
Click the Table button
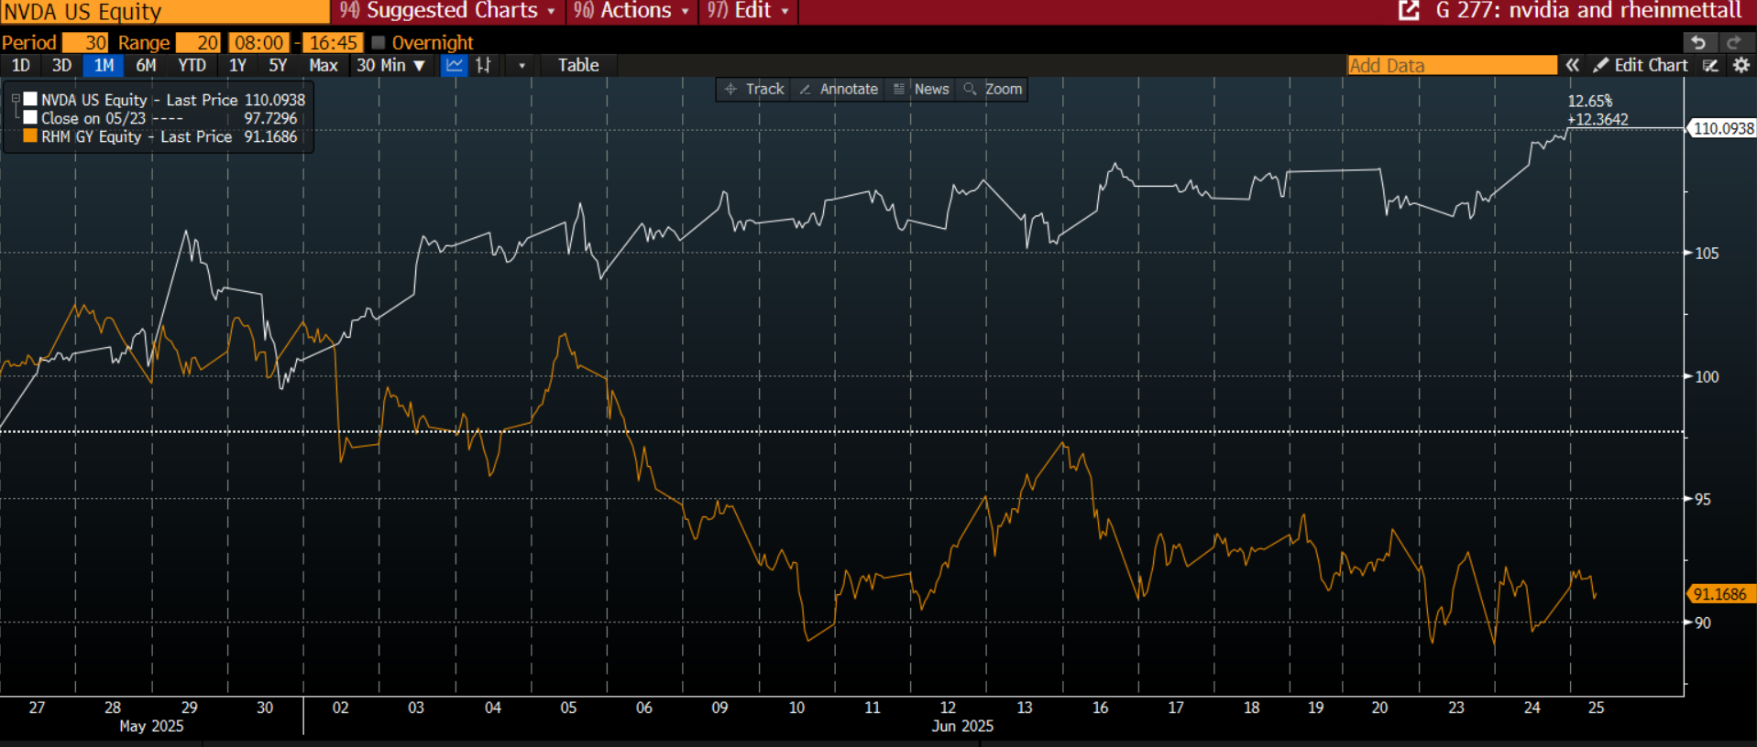(578, 65)
